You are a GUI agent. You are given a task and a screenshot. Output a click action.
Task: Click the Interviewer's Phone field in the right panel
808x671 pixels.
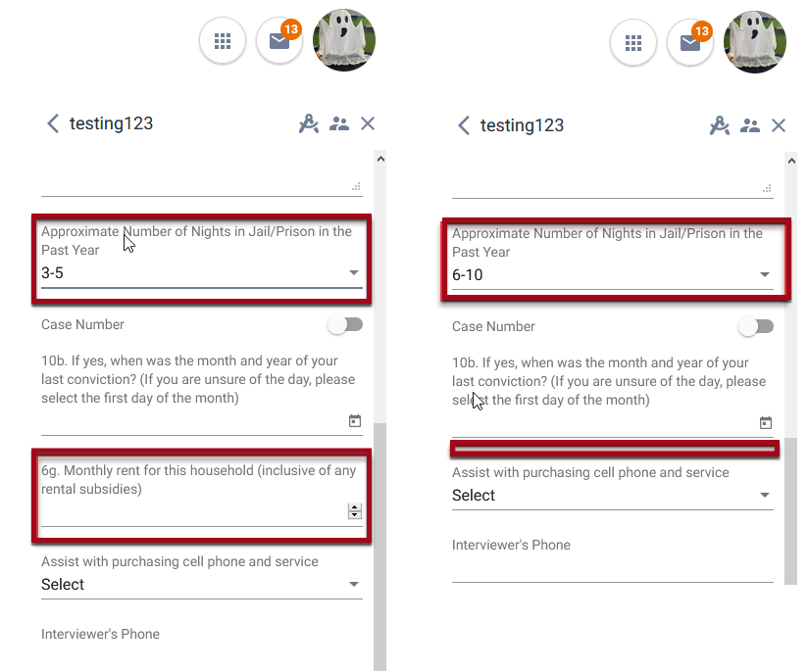613,569
